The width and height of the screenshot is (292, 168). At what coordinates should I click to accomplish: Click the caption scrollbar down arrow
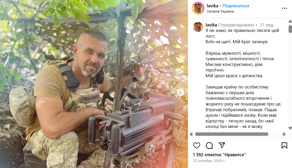coord(290,128)
